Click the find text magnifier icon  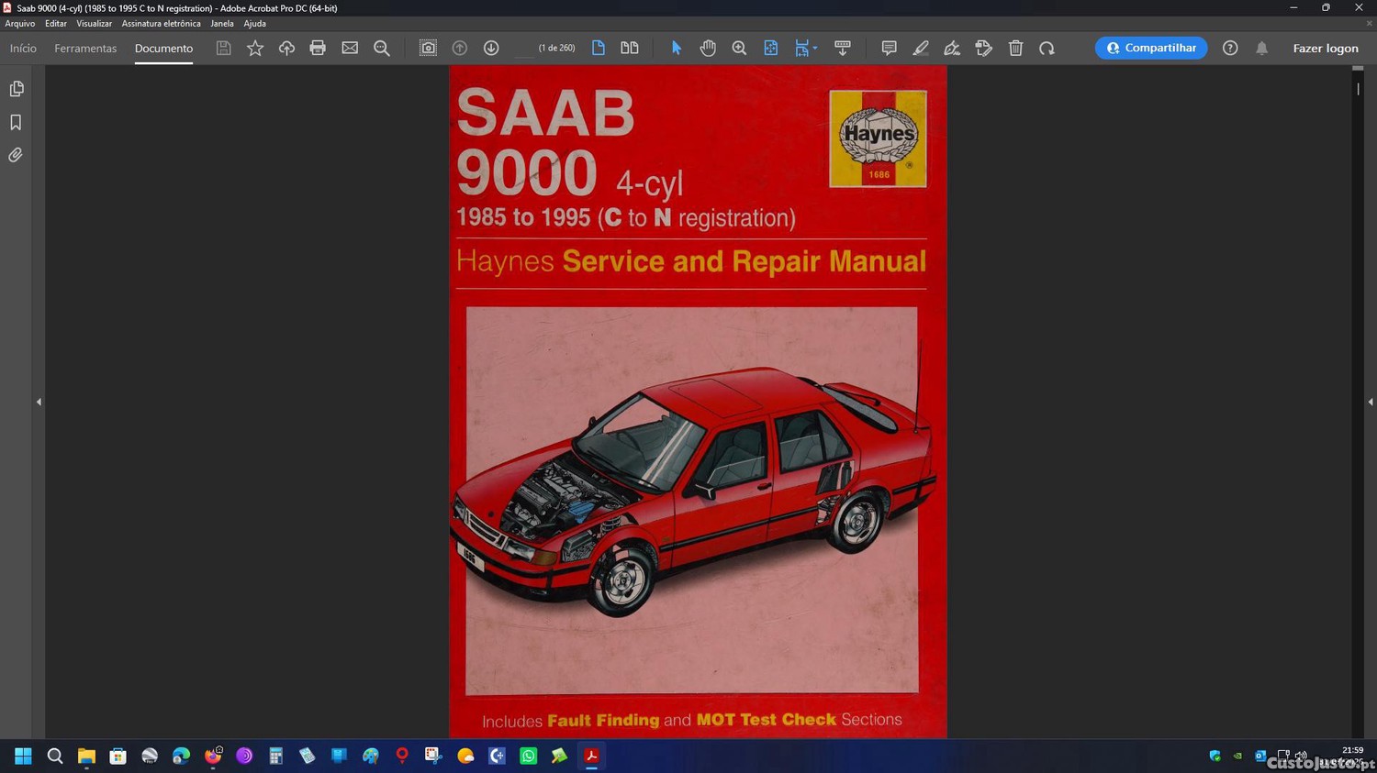tap(382, 48)
